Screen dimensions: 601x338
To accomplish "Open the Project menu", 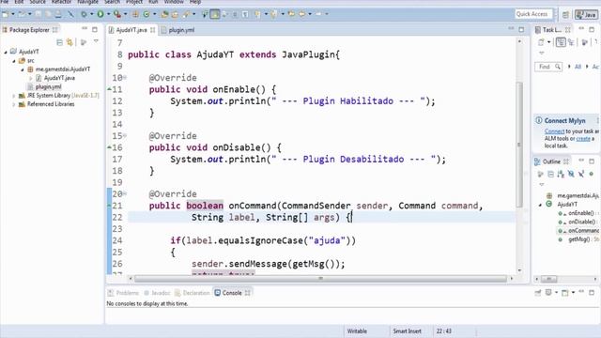I will [134, 2].
